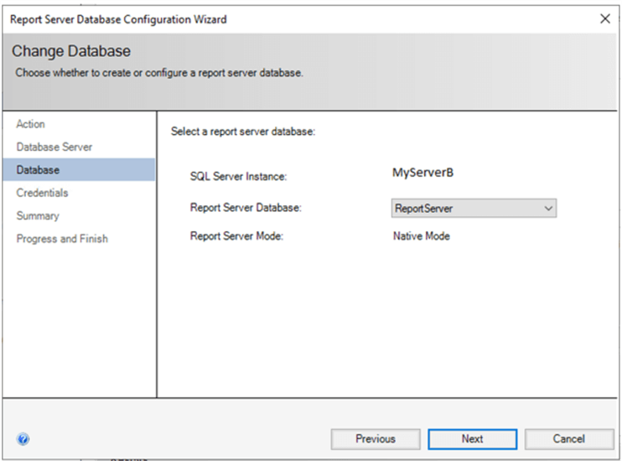Click the Change Database heading
The image size is (622, 461).
tap(71, 52)
